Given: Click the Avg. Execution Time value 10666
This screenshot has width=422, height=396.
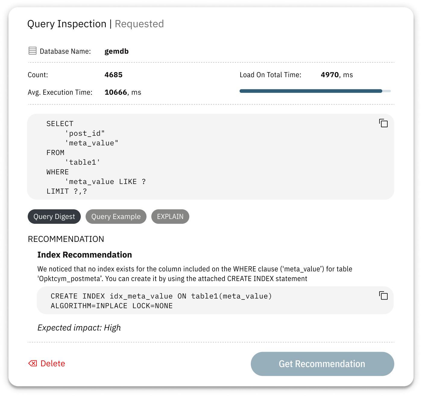Looking at the screenshot, I should (116, 92).
